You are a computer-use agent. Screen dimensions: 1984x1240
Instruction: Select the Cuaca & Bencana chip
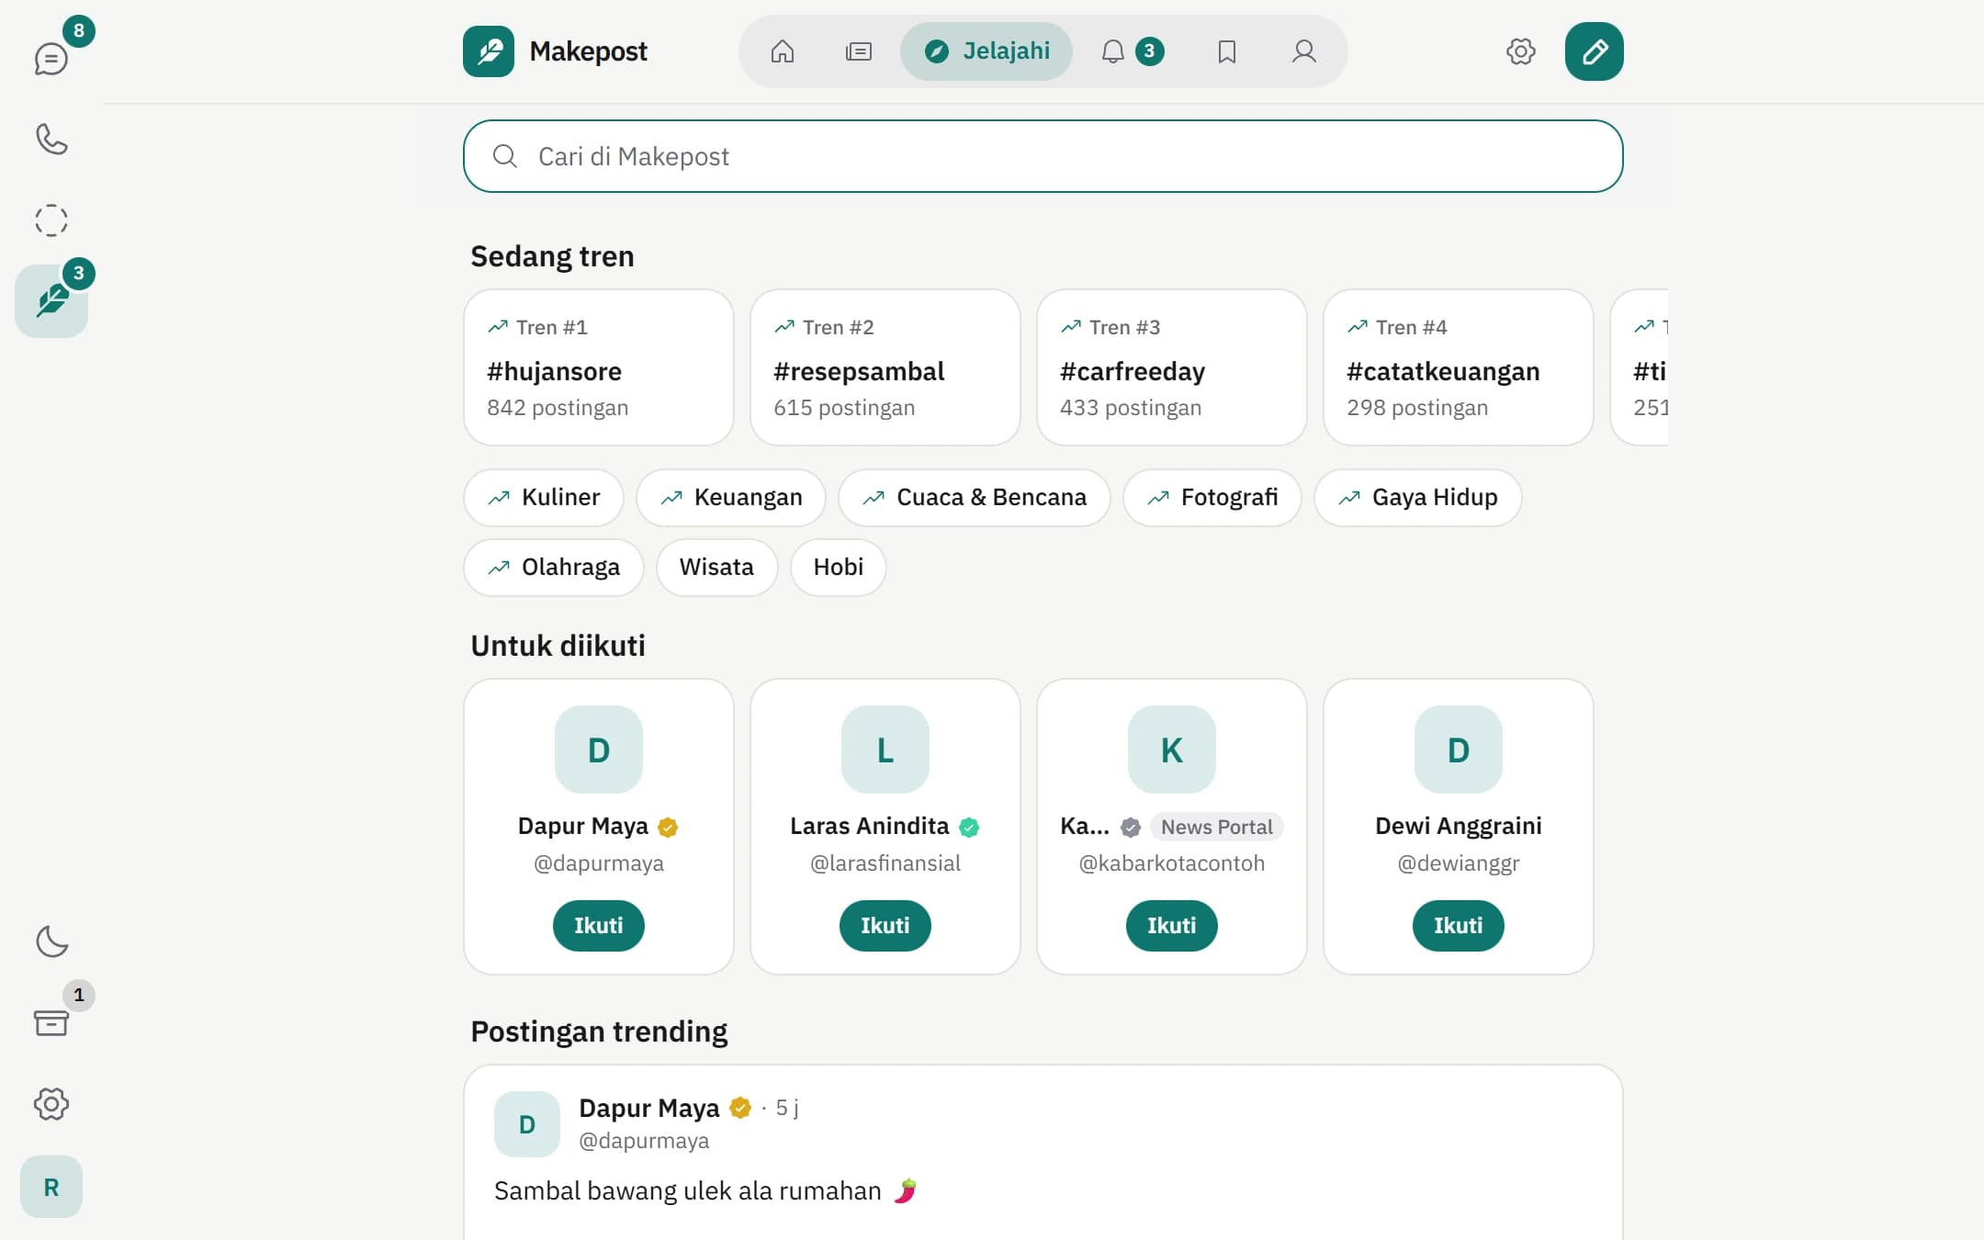click(x=975, y=498)
